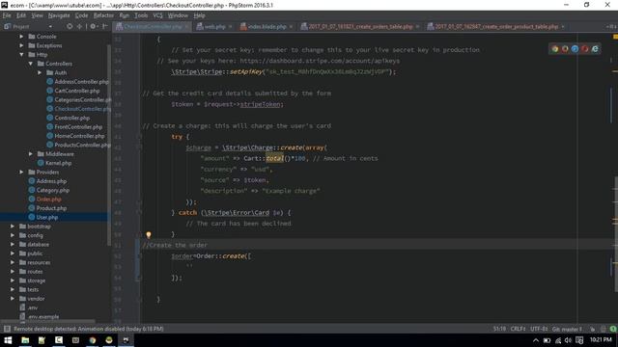Click the CRLF line separator indicator
This screenshot has width=618, height=347.
518,329
